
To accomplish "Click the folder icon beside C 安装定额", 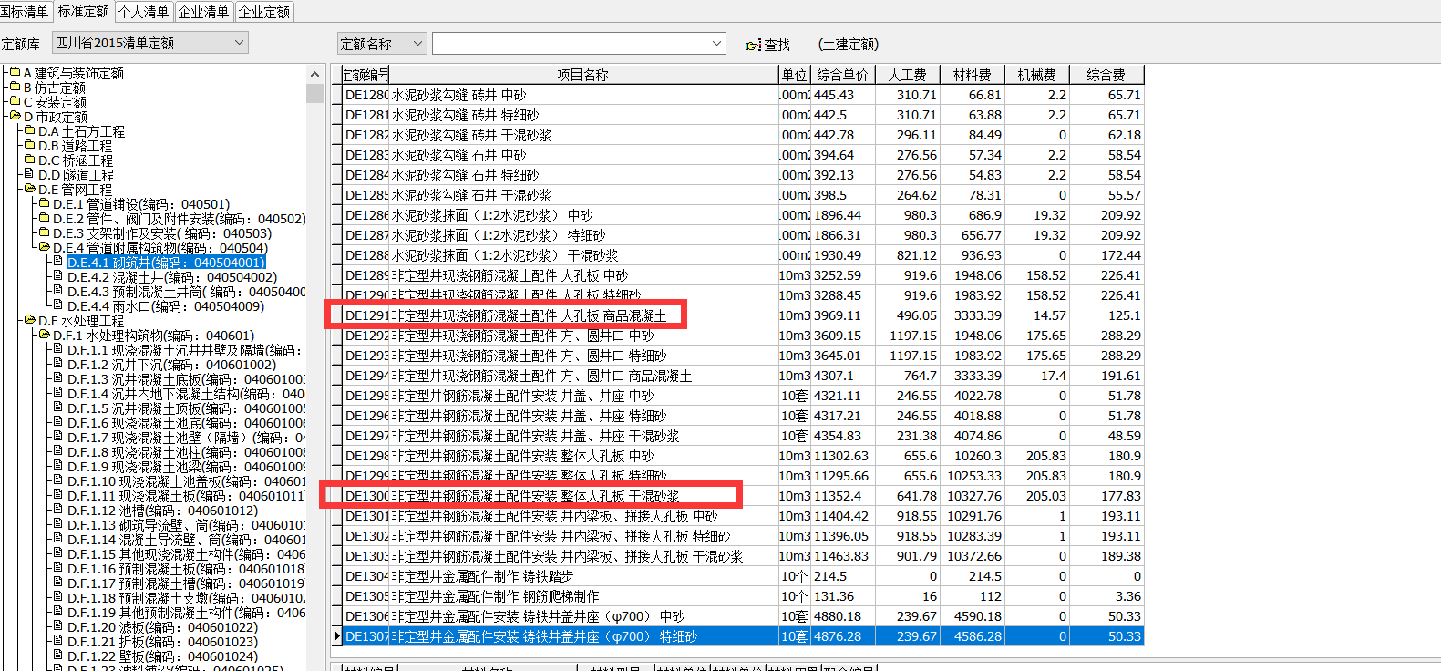I will [x=15, y=101].
